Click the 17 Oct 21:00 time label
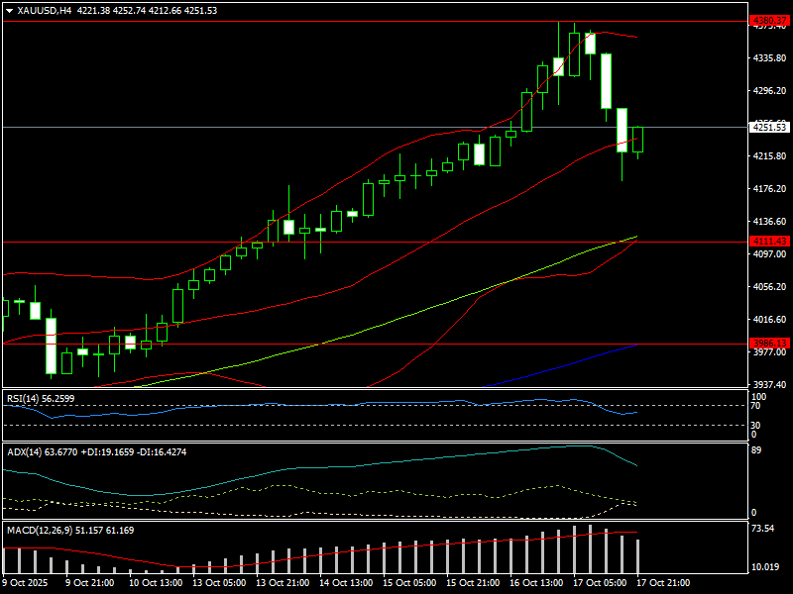The image size is (793, 594). coord(664,584)
